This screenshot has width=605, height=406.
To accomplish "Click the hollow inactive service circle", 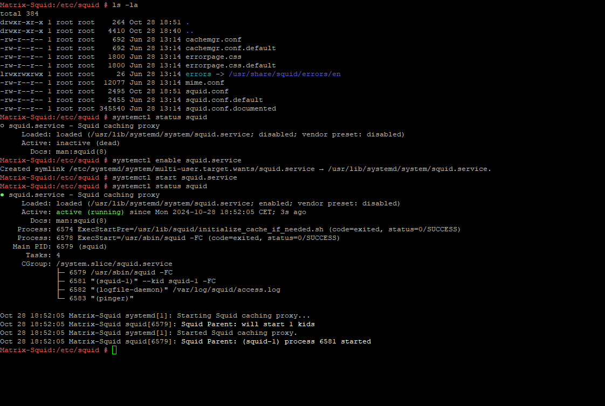I will click(2, 126).
